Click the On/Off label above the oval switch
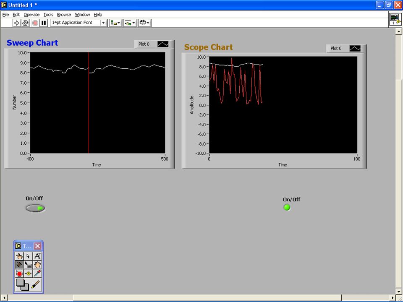Image resolution: width=403 pixels, height=302 pixels. [x=34, y=198]
